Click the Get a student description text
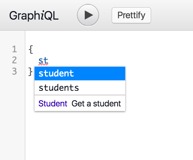The image size is (193, 160). click(96, 104)
